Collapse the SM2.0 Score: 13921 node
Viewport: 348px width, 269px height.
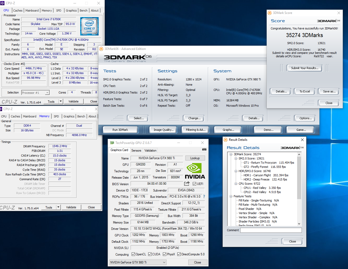point(236,158)
